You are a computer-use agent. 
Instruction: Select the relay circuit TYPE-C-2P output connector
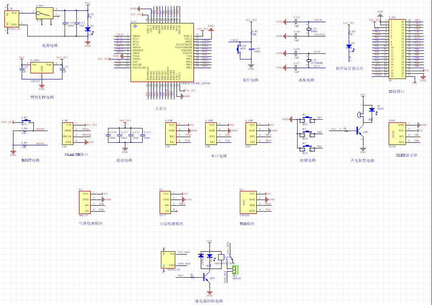(x=168, y=259)
